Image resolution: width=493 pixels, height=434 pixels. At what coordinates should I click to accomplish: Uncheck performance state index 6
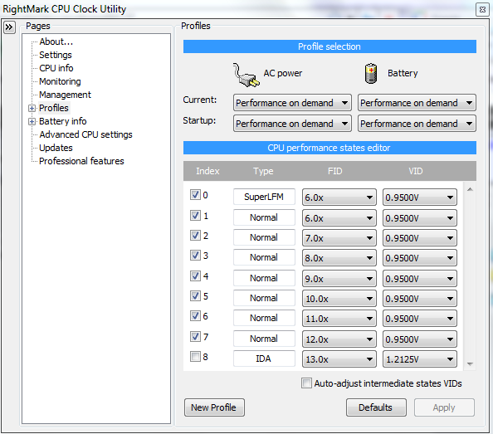195,316
